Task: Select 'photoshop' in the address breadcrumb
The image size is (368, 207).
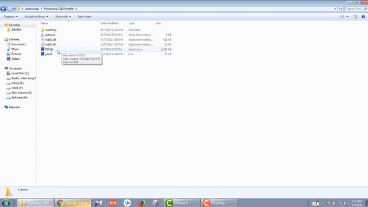Action: pos(32,9)
